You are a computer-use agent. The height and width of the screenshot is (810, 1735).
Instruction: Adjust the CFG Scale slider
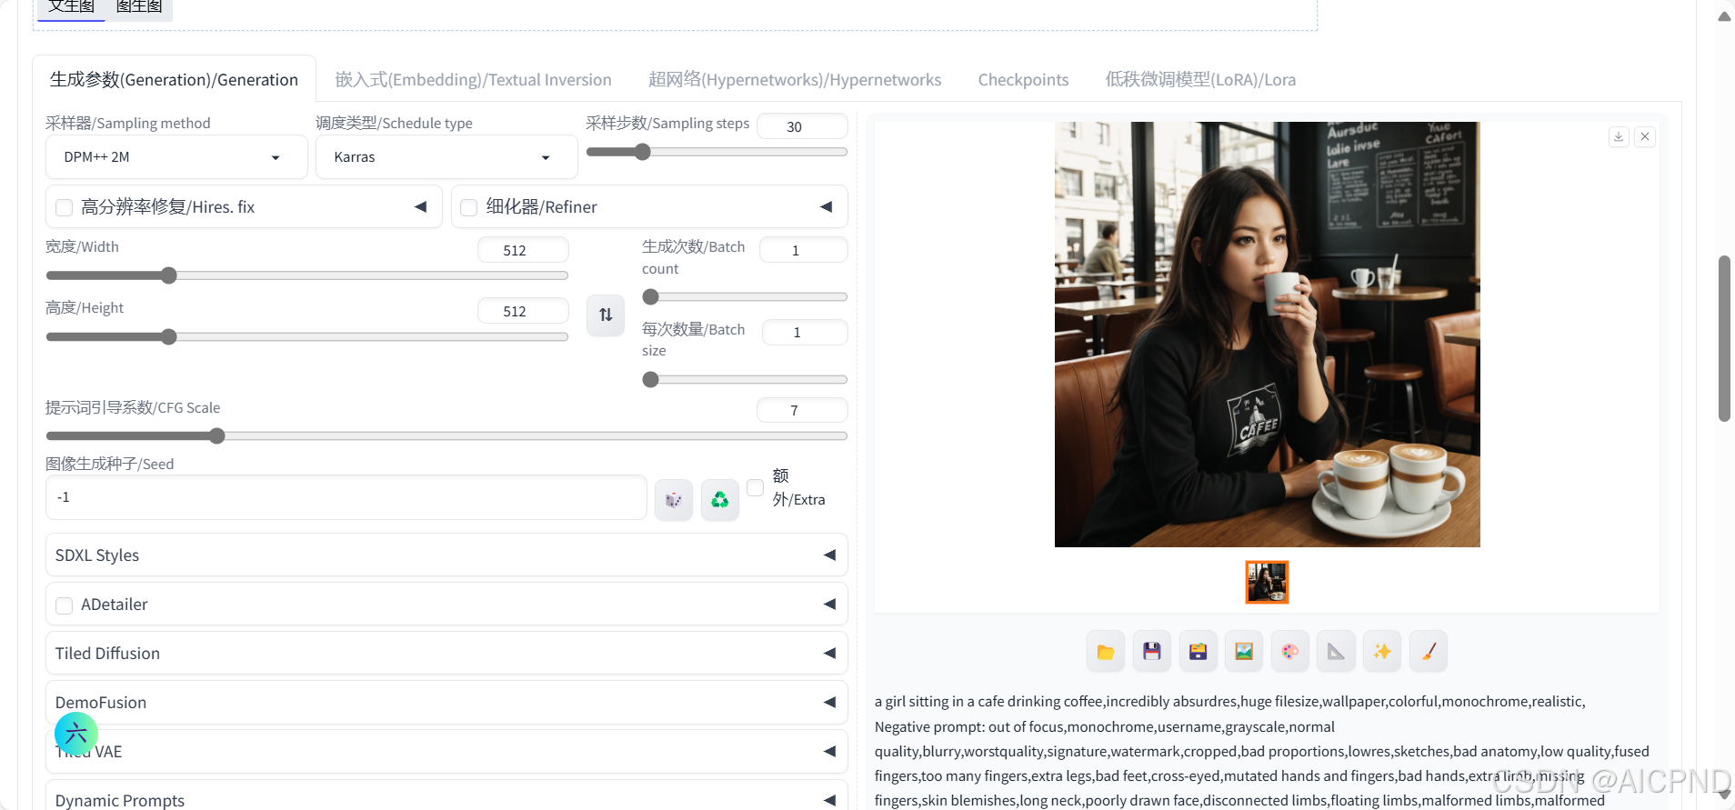(x=446, y=436)
